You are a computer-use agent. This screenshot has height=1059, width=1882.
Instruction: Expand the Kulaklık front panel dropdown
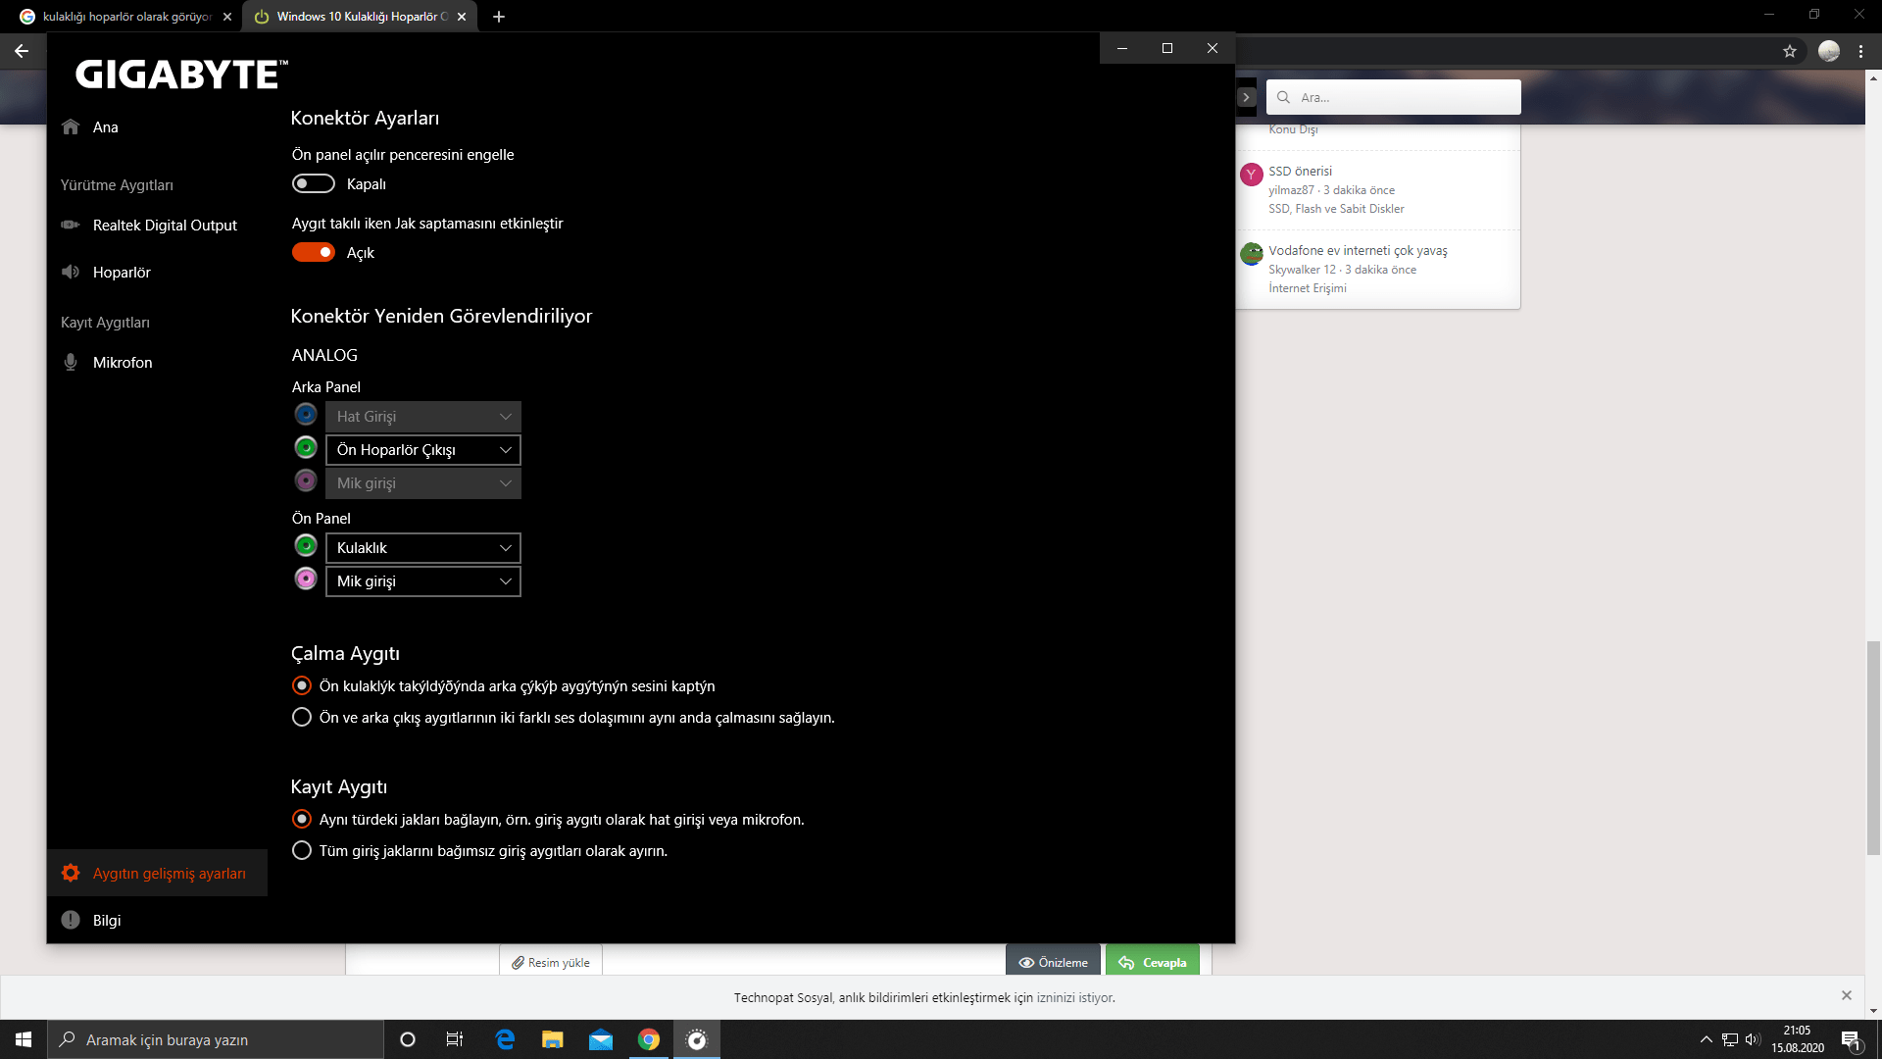point(423,548)
